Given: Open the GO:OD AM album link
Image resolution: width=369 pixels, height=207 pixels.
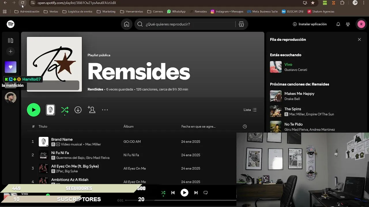Looking at the screenshot, I should [x=132, y=142].
